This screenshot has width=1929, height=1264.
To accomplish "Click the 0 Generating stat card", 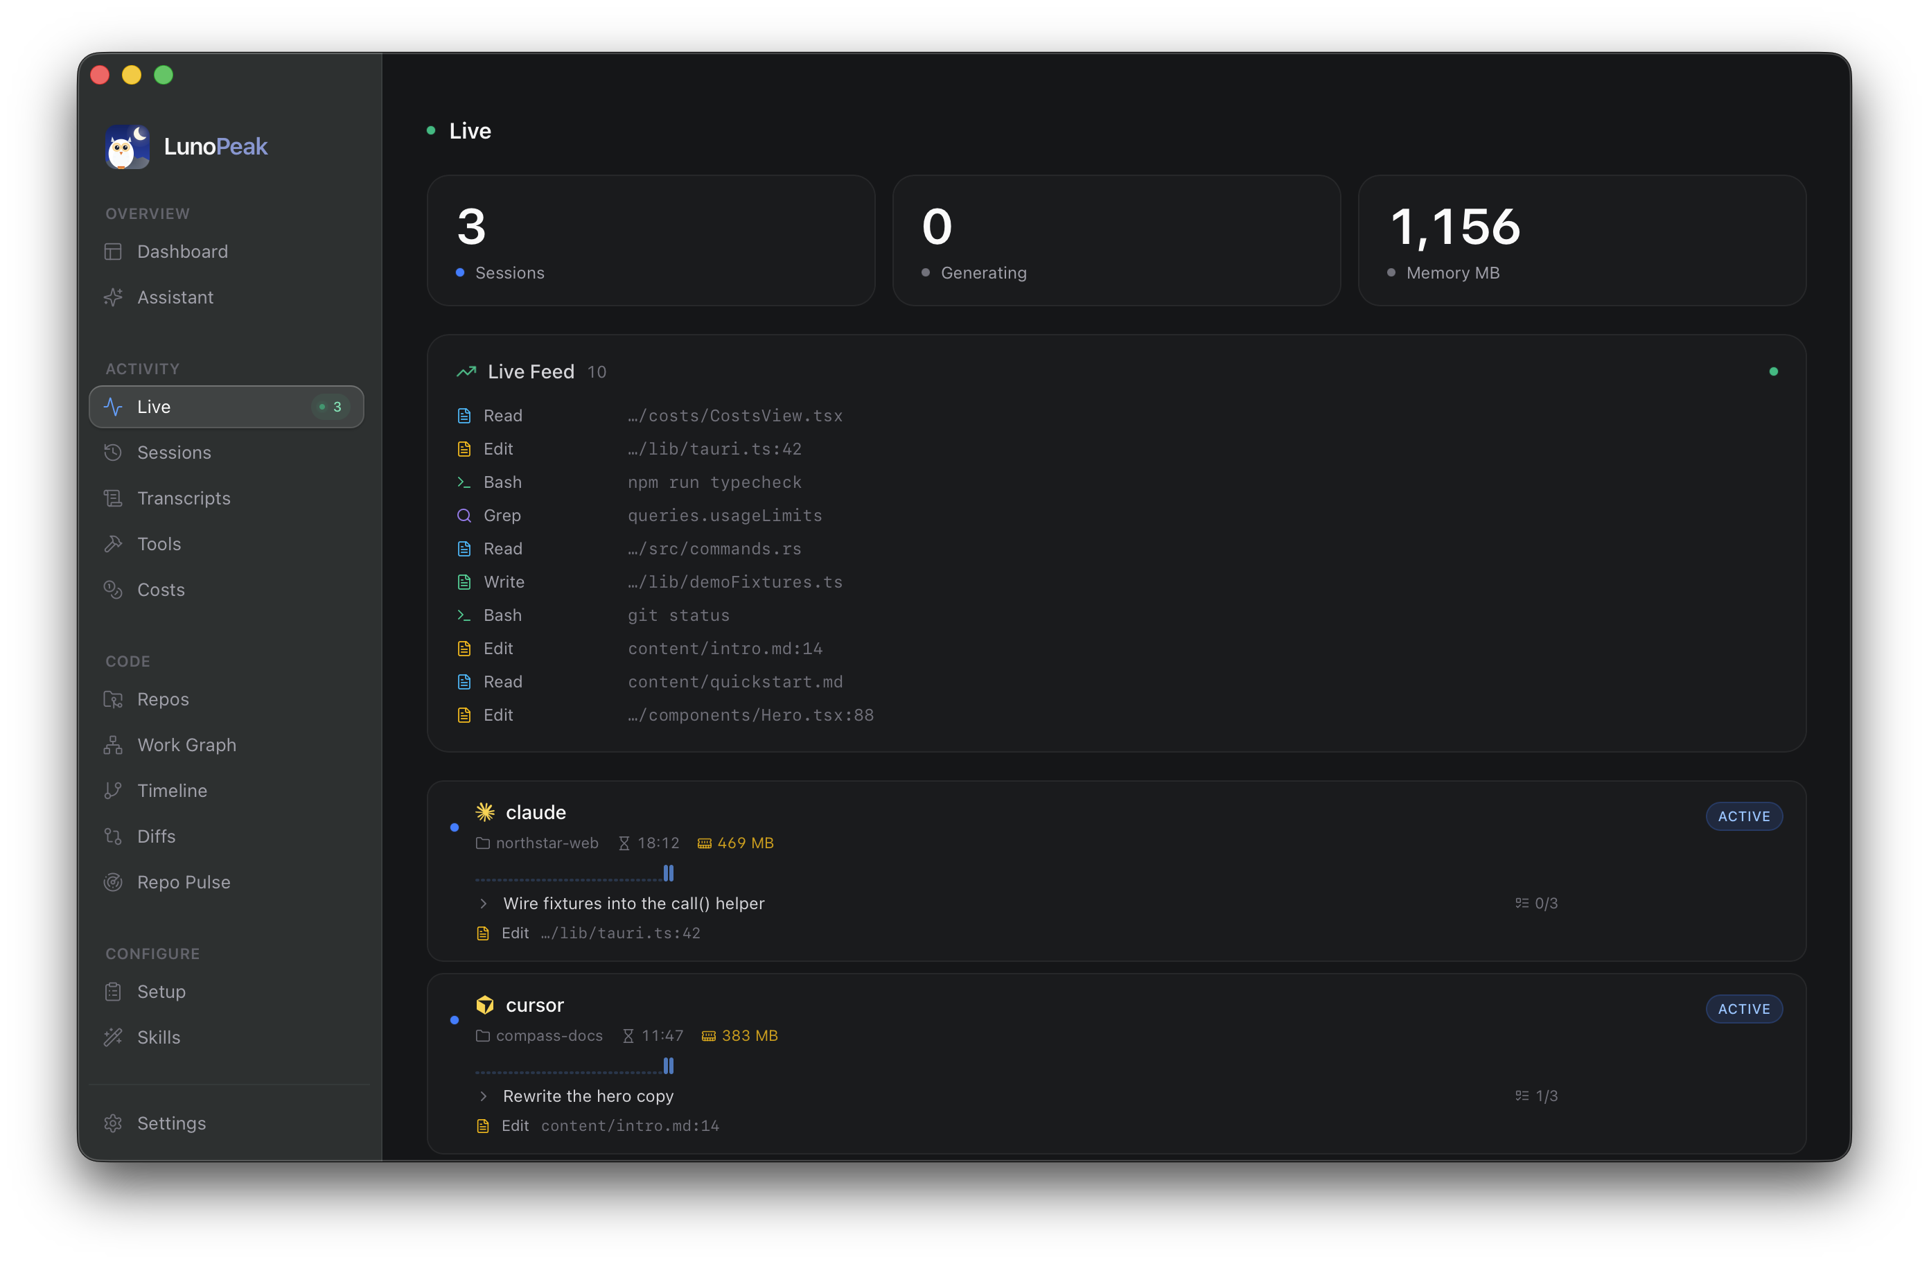I will (x=1116, y=240).
